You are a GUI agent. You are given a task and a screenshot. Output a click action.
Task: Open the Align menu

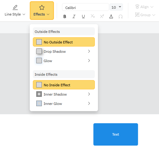pyautogui.click(x=144, y=7)
